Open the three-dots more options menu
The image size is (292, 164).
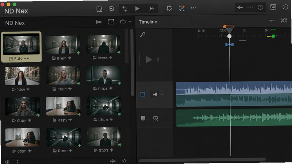click(193, 8)
